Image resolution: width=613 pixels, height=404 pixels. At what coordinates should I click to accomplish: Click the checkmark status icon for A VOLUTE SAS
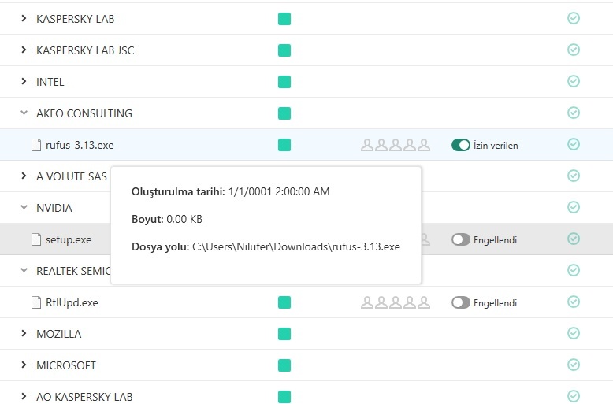click(x=574, y=176)
